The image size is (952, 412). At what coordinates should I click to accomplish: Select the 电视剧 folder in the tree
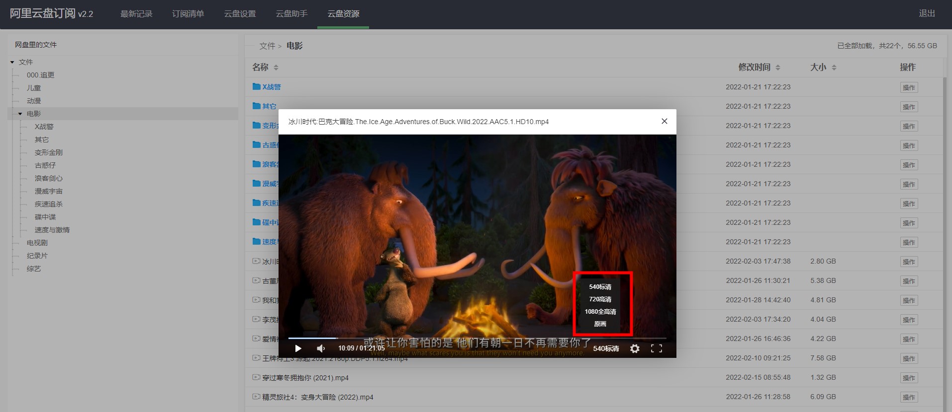point(37,243)
